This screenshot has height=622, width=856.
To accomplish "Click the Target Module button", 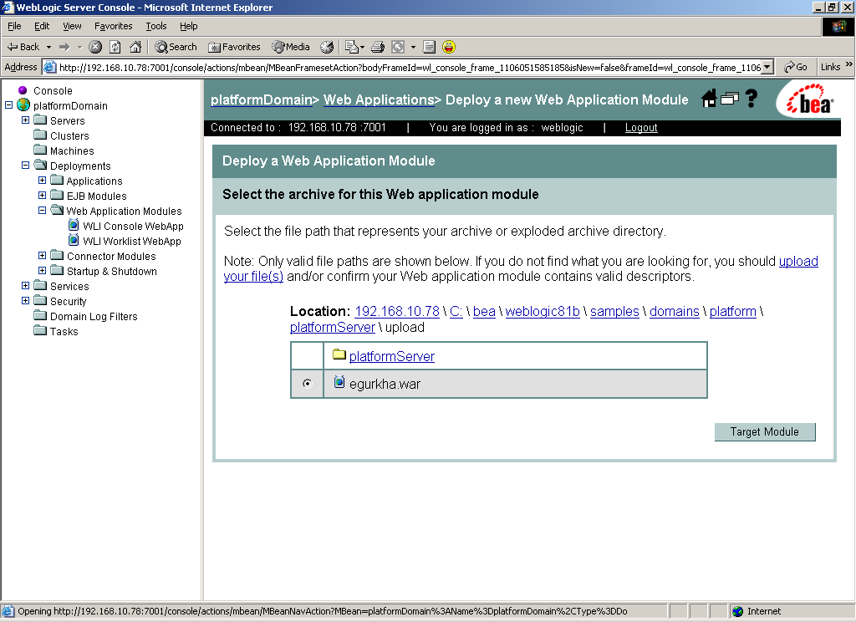I will (765, 432).
